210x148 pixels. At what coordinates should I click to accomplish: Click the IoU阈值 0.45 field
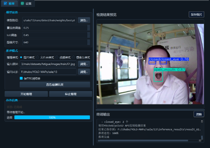[x=55, y=35]
